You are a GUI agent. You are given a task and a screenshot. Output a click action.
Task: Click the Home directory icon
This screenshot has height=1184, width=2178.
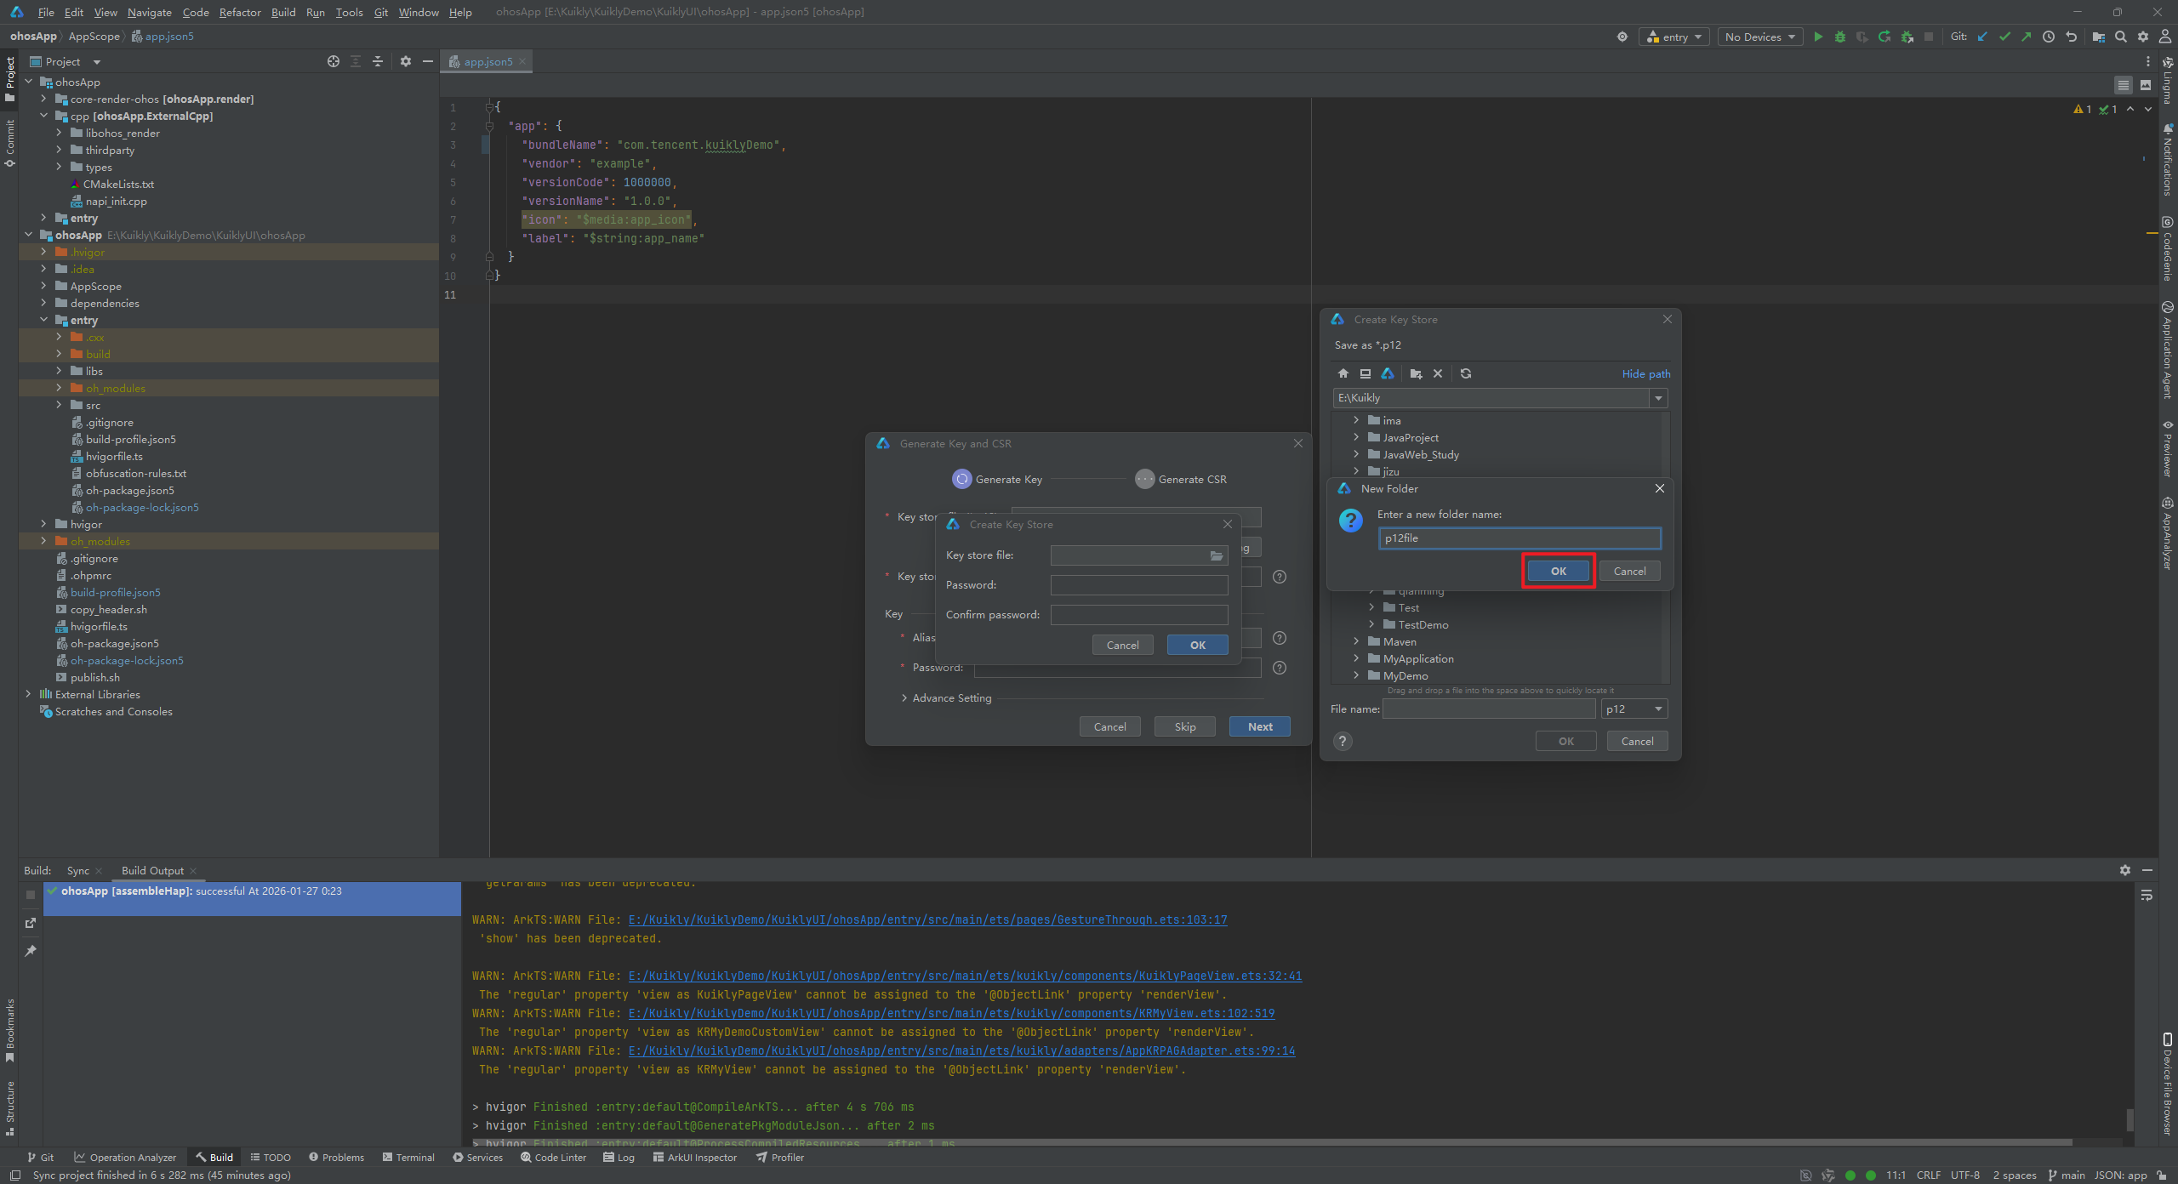click(1343, 373)
